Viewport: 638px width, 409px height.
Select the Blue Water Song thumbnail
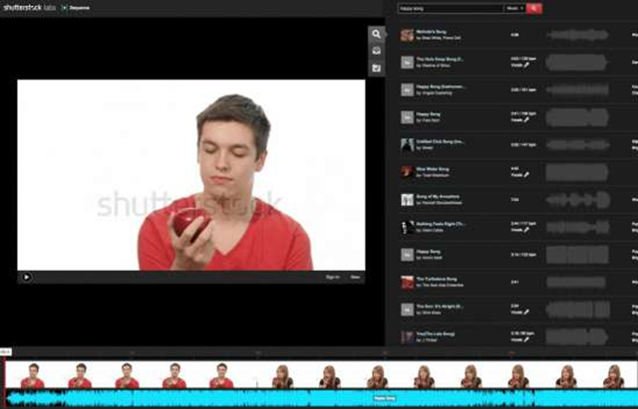coord(408,172)
